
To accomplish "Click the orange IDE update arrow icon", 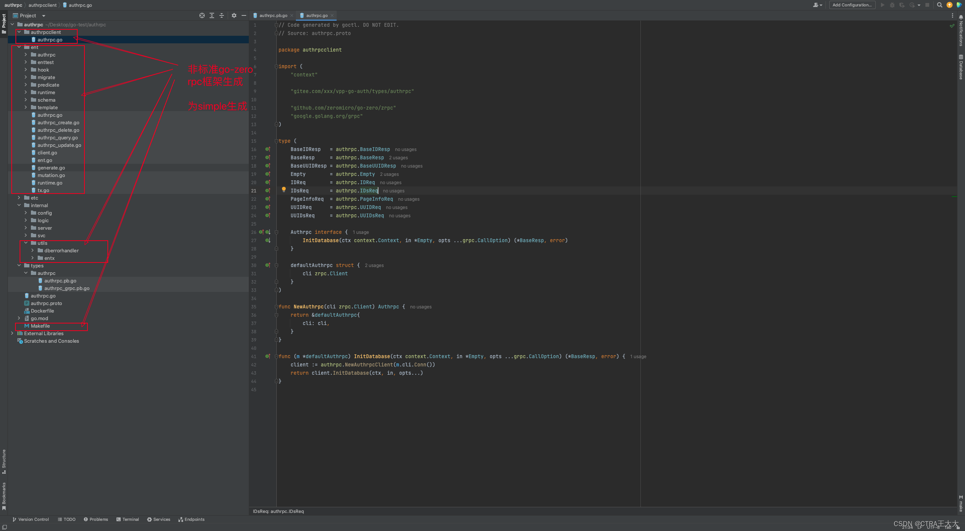I will point(950,5).
